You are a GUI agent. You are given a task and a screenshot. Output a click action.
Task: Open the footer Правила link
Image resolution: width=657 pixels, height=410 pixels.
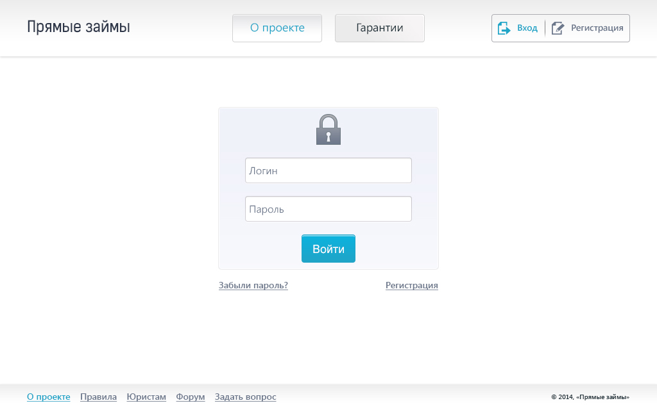pos(98,397)
